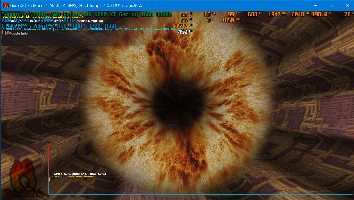Viewport: 354px width, 200px height.
Task: Click the "3537 MB" RAM usage reading
Action: (183, 26)
